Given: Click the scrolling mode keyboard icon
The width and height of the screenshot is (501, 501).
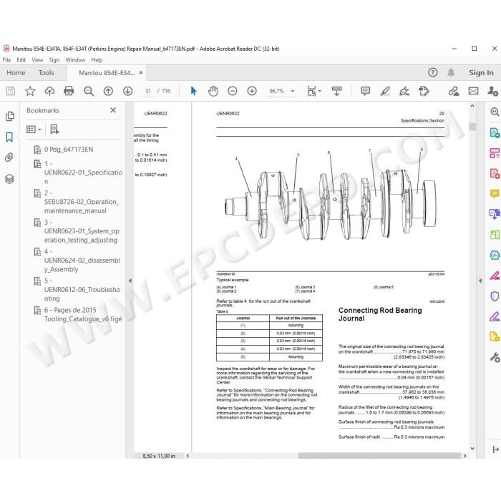Looking at the screenshot, I should [x=337, y=91].
